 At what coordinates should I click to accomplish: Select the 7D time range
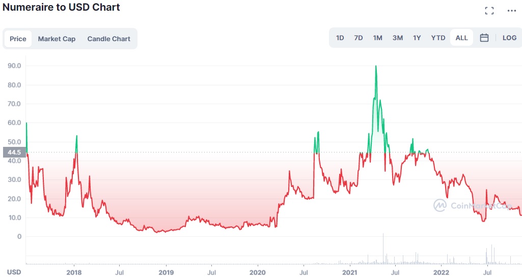pyautogui.click(x=359, y=38)
